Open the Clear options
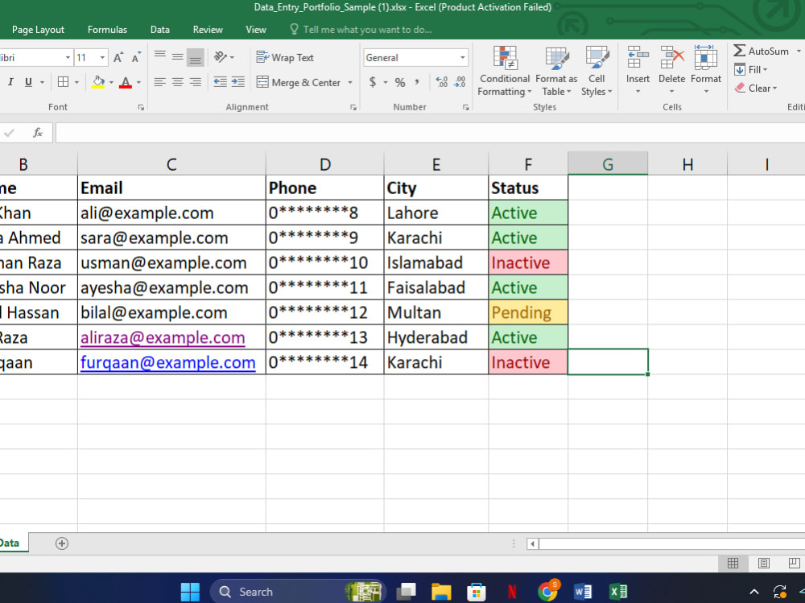 click(x=756, y=88)
